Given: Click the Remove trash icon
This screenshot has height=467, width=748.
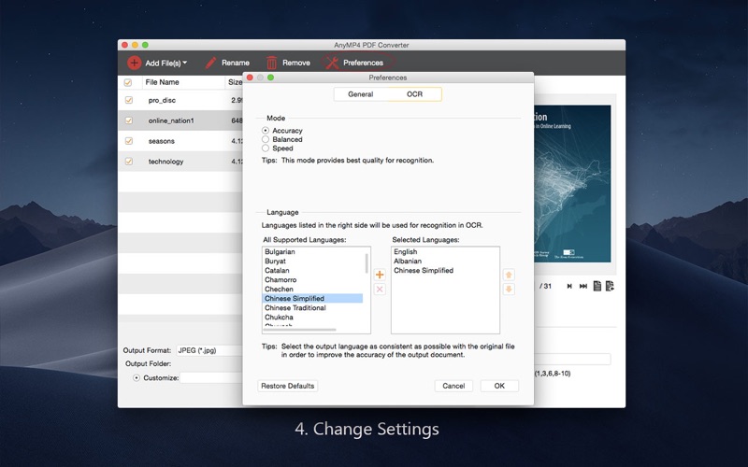Looking at the screenshot, I should pos(271,63).
